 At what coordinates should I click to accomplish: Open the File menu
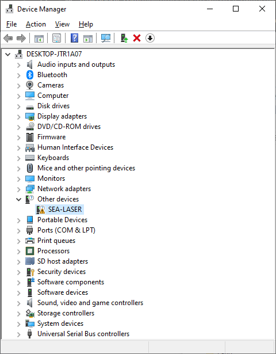[x=11, y=24]
